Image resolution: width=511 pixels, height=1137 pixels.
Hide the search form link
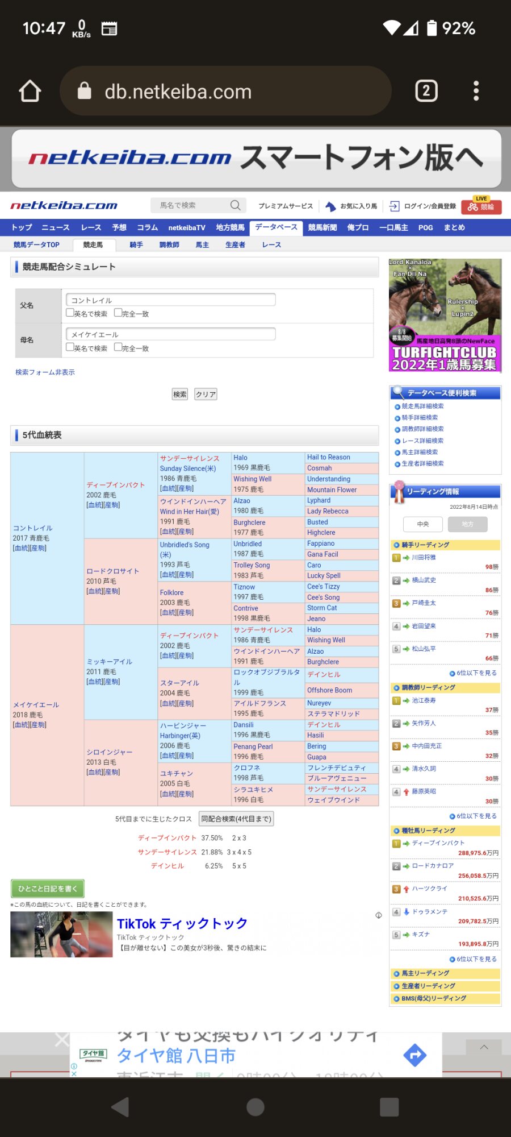pyautogui.click(x=45, y=372)
